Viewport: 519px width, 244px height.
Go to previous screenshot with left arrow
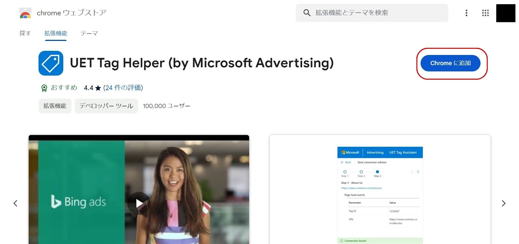pyautogui.click(x=15, y=203)
